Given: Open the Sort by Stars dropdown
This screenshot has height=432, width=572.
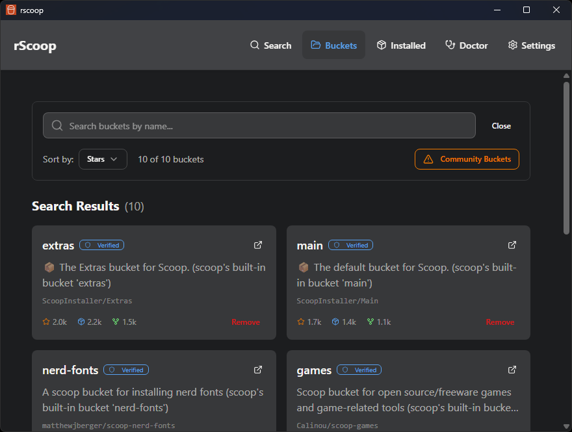Looking at the screenshot, I should (x=103, y=159).
